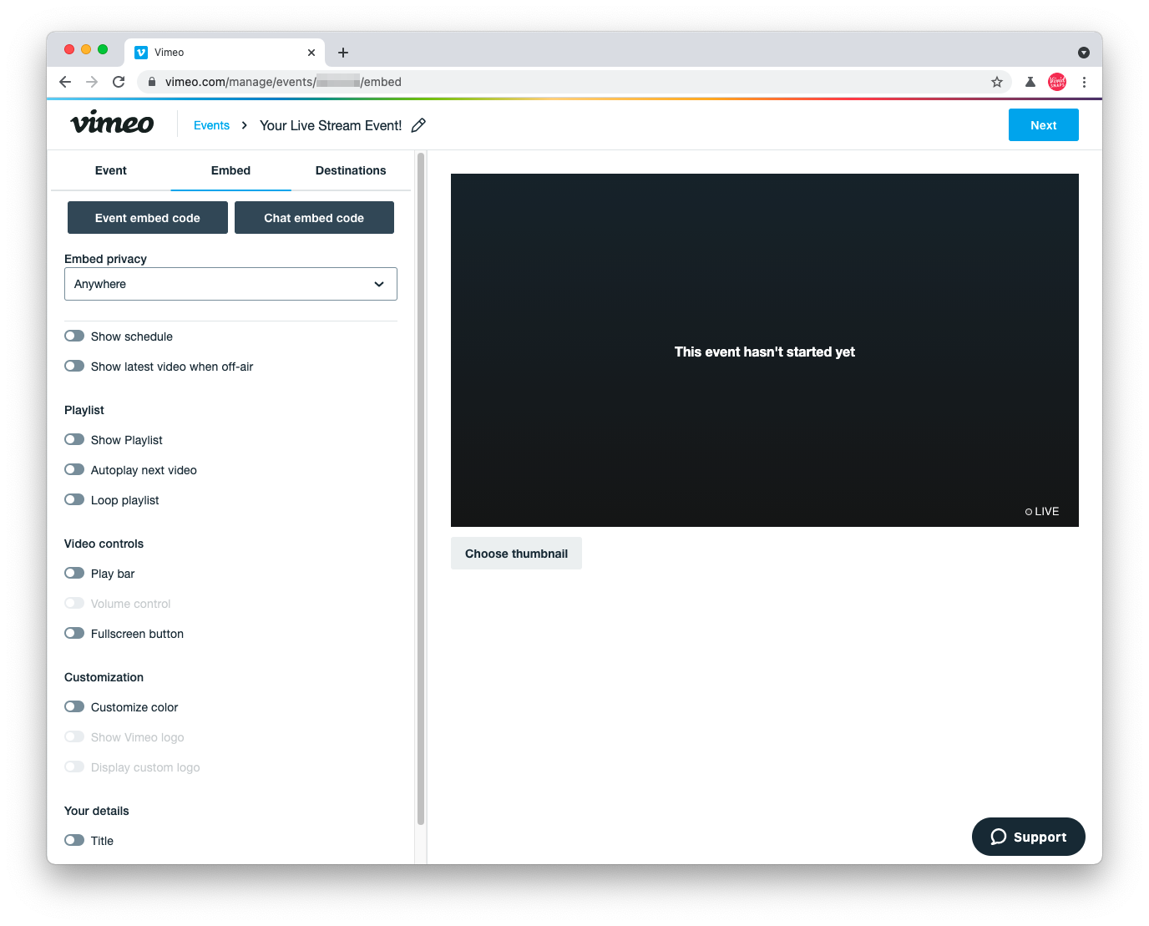
Task: Open the browser profile avatar icon
Action: (1056, 82)
